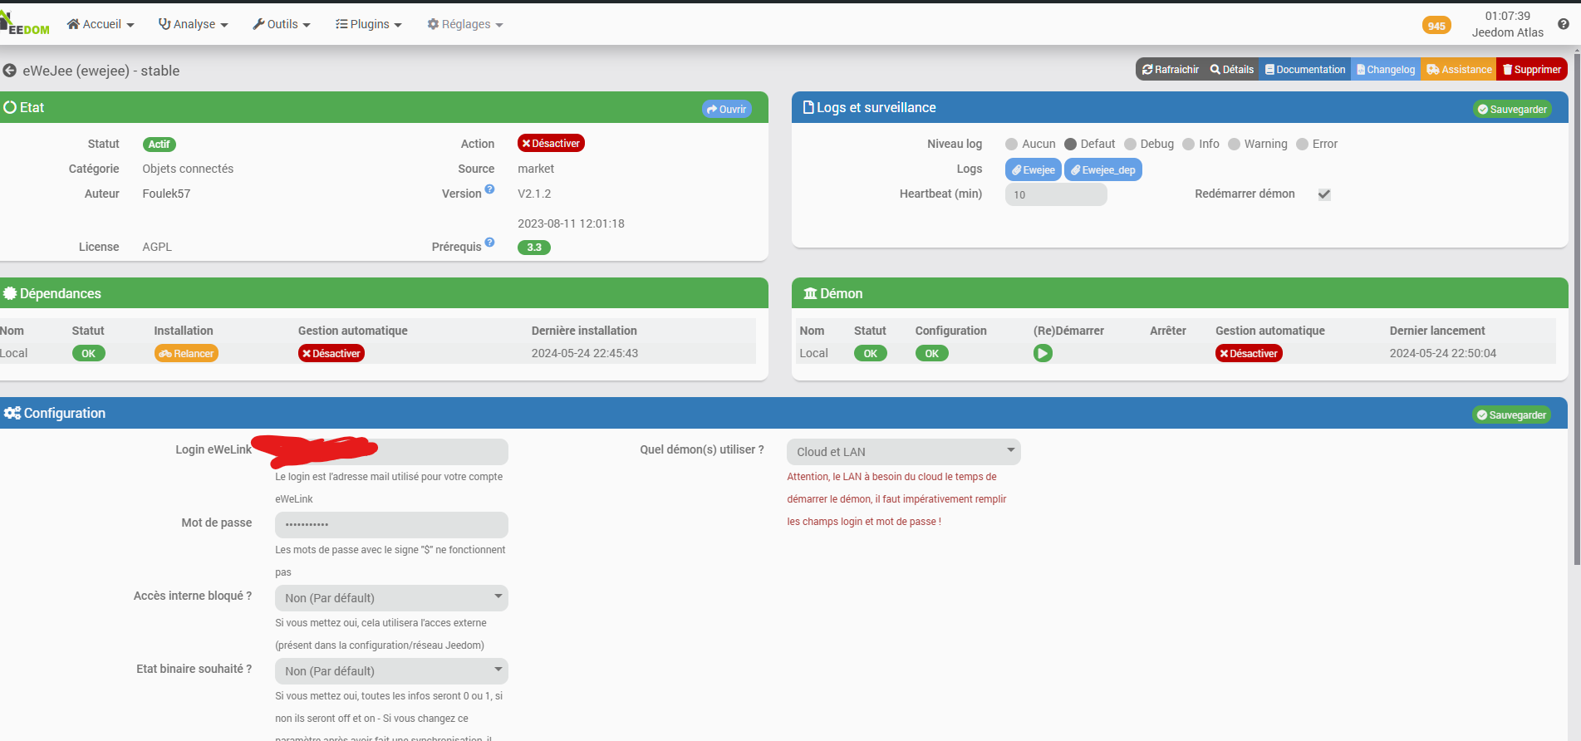This screenshot has width=1581, height=741.
Task: Click Supprimer to delete the plugin
Action: click(x=1531, y=70)
